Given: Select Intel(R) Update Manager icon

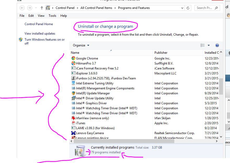Looking at the screenshot, I should 73,93.
